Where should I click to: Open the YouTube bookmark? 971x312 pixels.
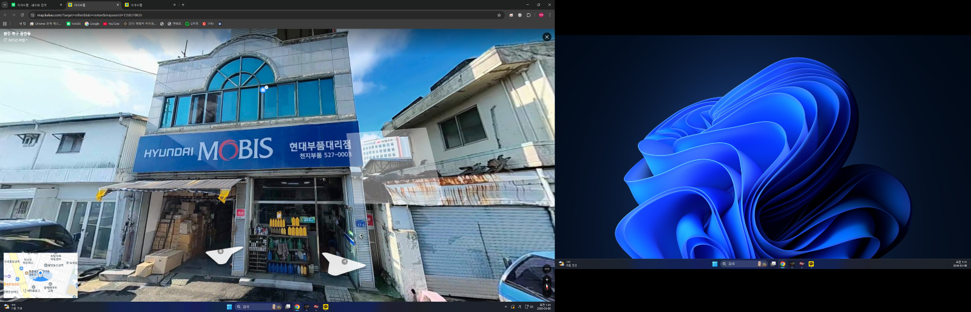(x=111, y=24)
